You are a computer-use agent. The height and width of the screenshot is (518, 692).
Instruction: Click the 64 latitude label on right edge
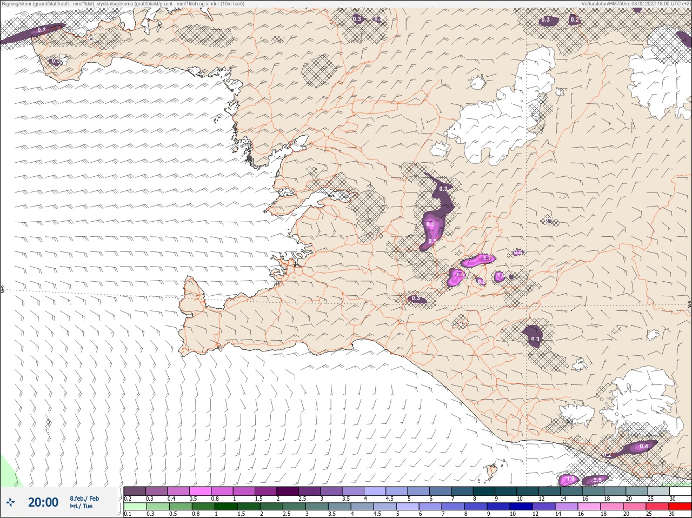point(689,306)
